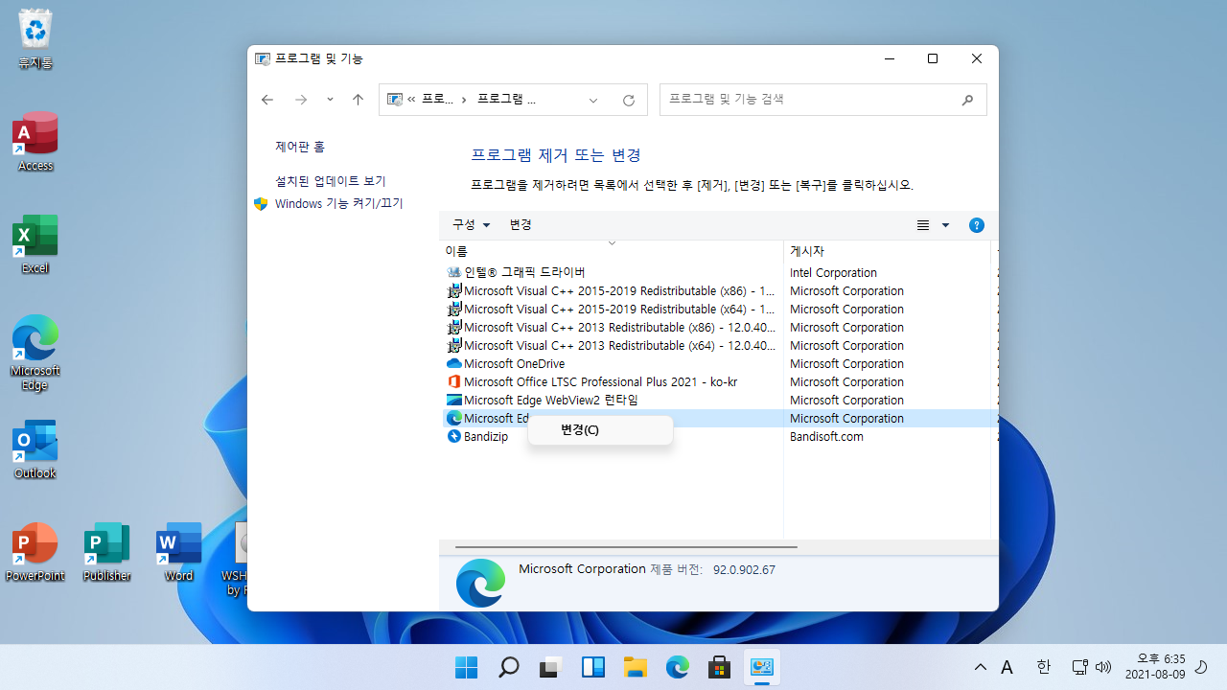Open the Publisher desktop shortcut
The image size is (1227, 690).
click(106, 552)
